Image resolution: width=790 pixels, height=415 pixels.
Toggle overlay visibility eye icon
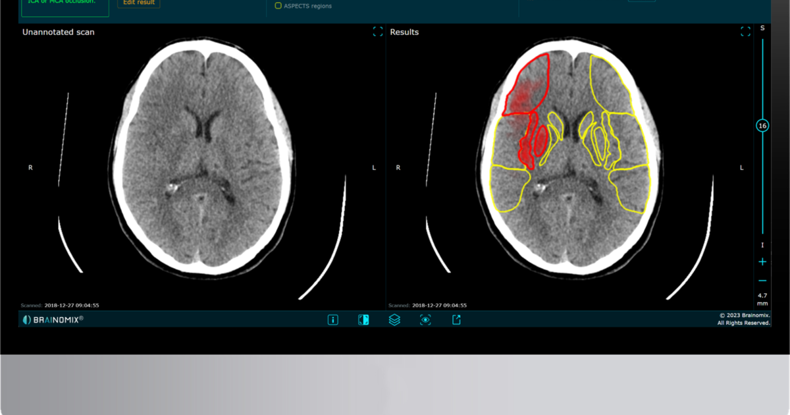pyautogui.click(x=425, y=319)
